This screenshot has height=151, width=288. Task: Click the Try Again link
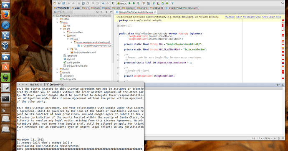pyautogui.click(x=230, y=17)
